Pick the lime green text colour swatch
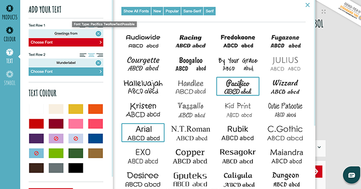This screenshot has width=361, height=189. pos(56,153)
